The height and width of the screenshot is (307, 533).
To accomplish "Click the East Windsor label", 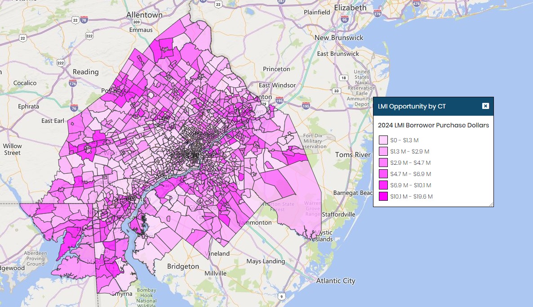I will click(277, 85).
